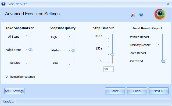The width and height of the screenshot is (172, 106).
Task: Close the Execute Suite dialog
Action: click(x=168, y=4)
